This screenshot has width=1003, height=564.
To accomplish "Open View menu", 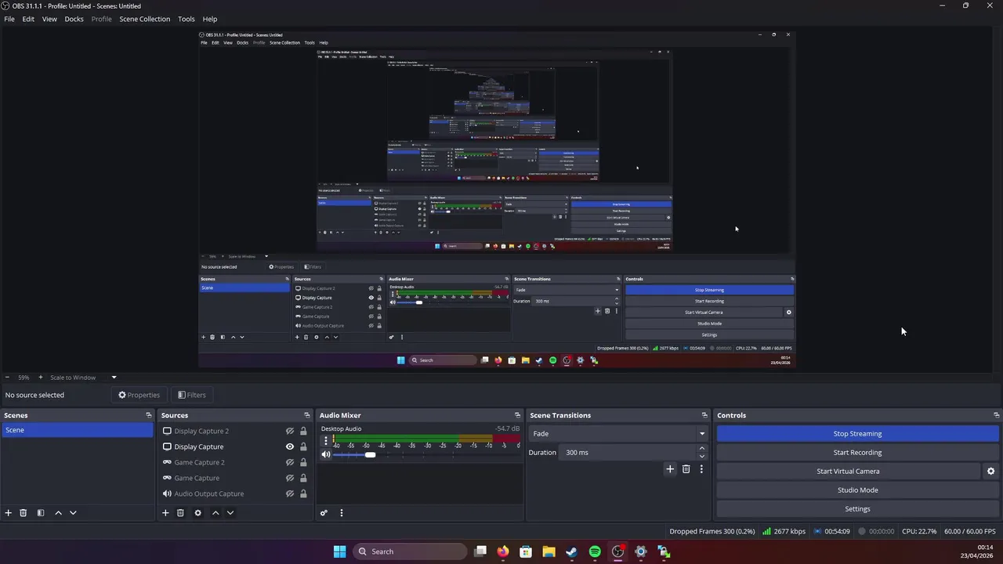I will point(49,19).
